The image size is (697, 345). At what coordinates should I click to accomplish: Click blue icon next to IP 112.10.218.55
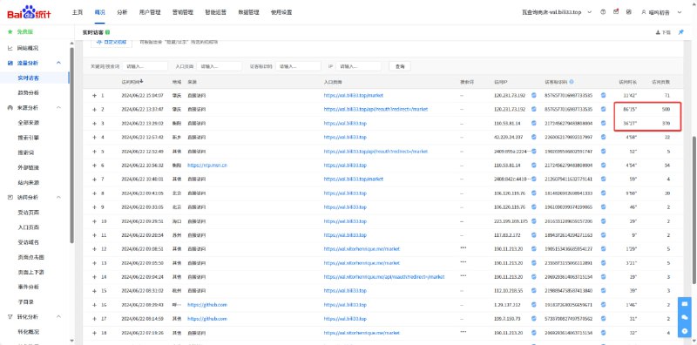tap(534, 291)
